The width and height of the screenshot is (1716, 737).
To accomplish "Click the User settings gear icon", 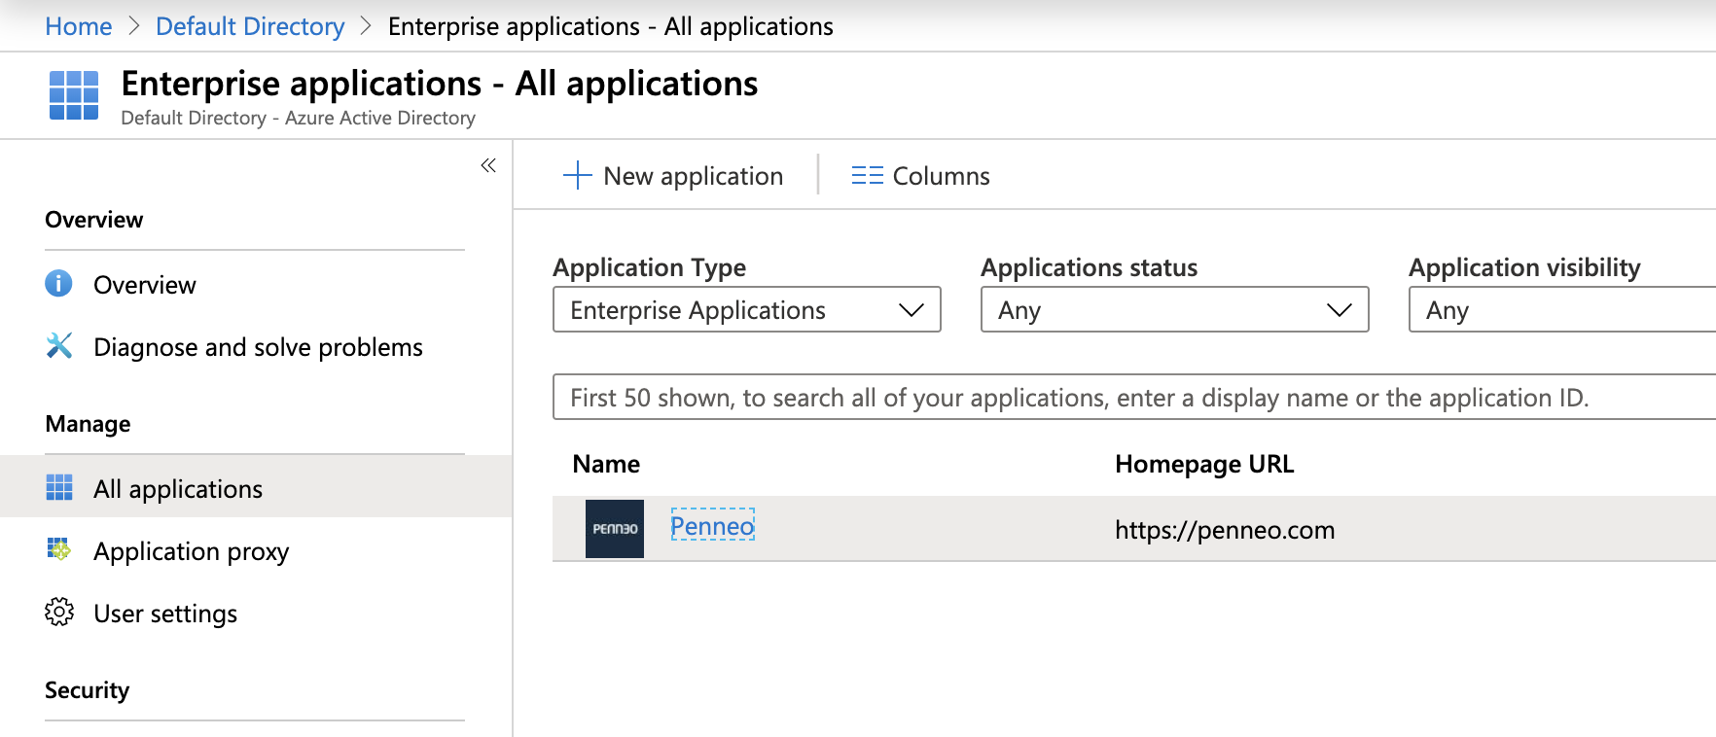I will [59, 612].
